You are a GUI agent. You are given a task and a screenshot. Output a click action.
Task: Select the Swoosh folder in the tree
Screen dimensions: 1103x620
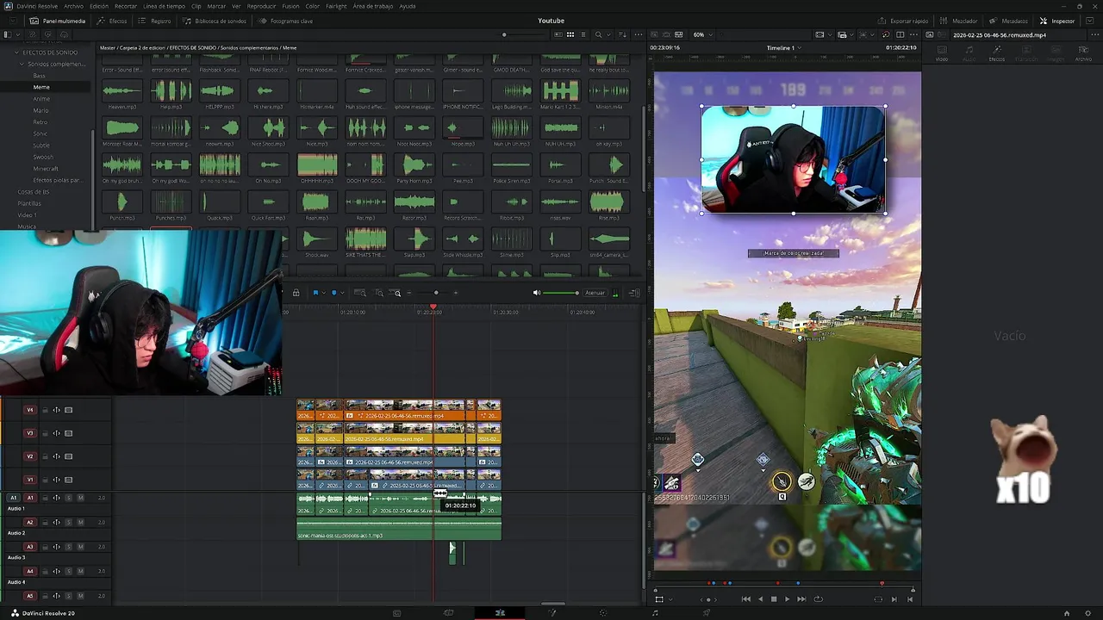(43, 157)
